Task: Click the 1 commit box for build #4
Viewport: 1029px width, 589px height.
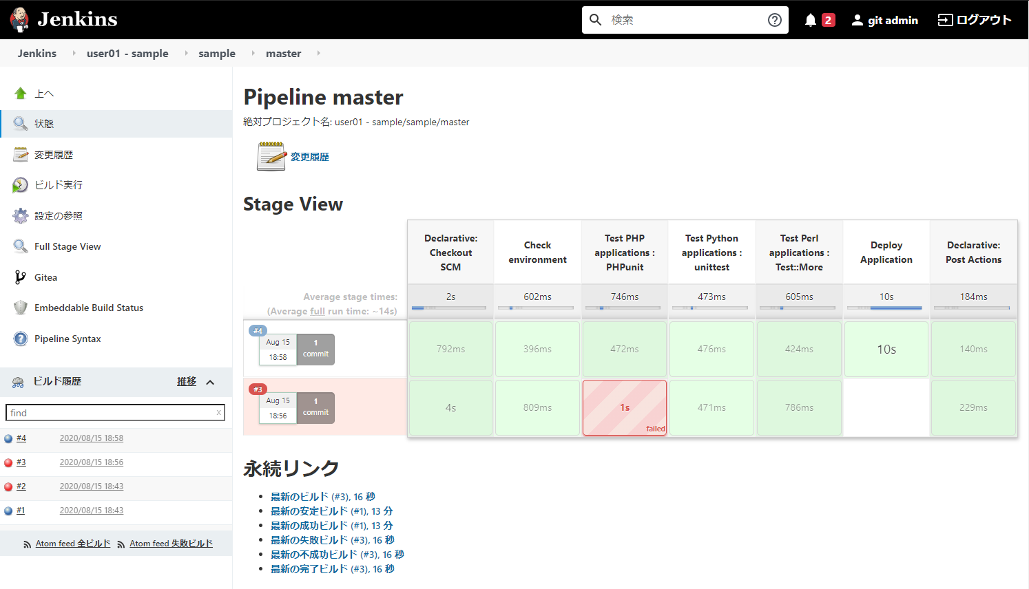Action: pyautogui.click(x=315, y=349)
